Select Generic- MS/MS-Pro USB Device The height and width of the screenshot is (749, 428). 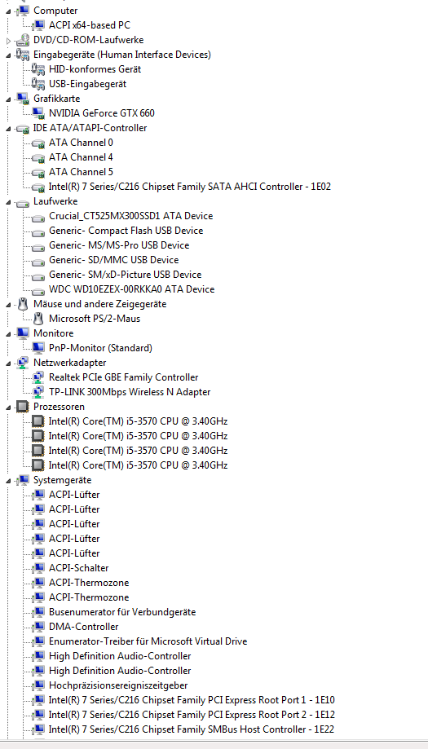119,245
